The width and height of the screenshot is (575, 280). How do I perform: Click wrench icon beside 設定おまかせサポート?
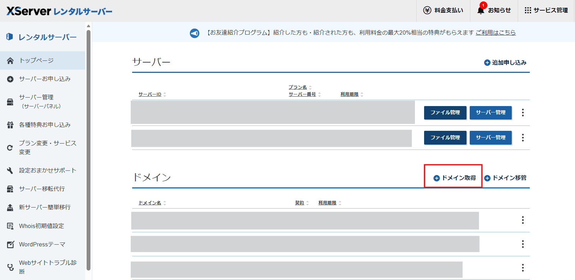coord(10,170)
